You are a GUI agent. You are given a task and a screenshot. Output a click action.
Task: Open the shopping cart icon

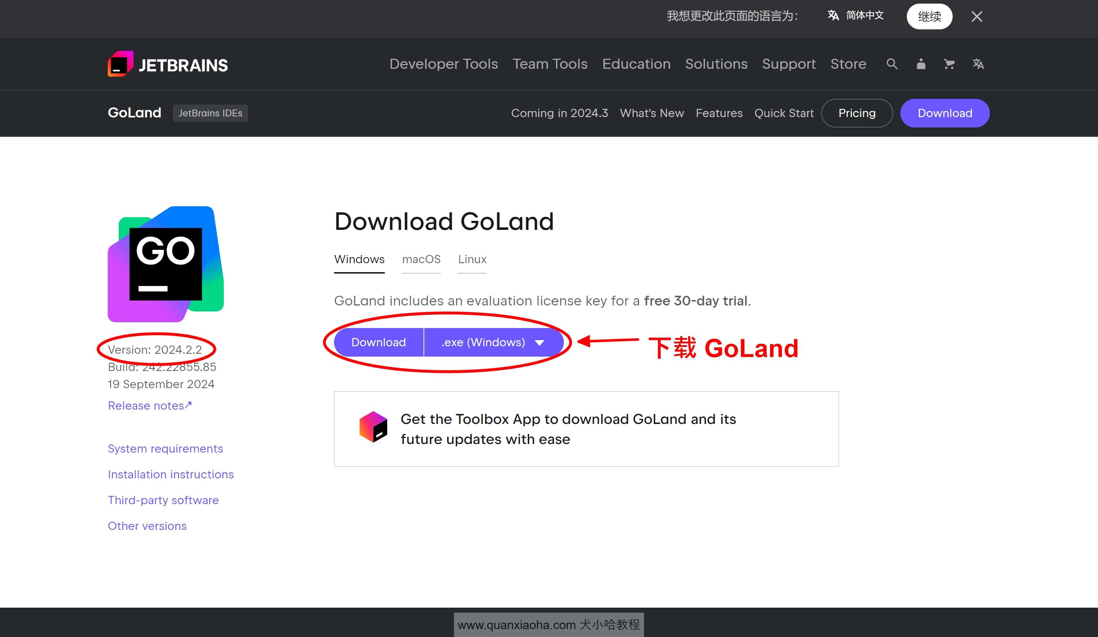click(949, 64)
